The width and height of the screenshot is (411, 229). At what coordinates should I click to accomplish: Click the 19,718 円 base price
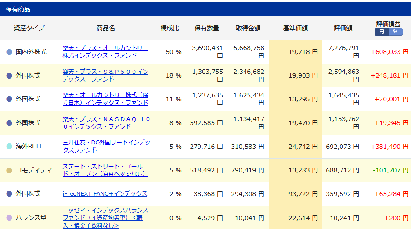[x=303, y=52]
